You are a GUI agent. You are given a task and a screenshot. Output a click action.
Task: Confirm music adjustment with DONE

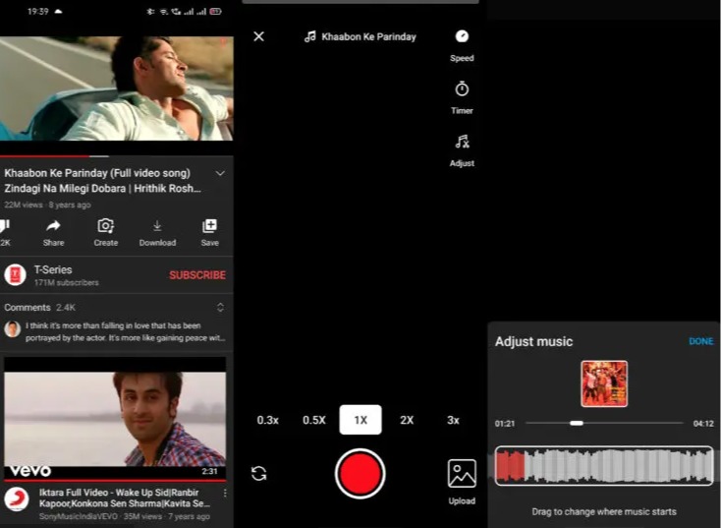pyautogui.click(x=700, y=341)
